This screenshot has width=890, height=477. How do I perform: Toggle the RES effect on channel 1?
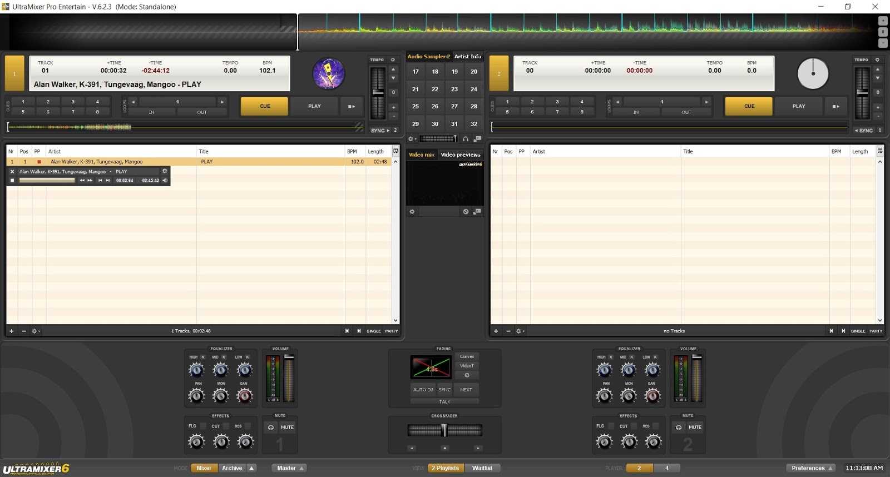248,426
